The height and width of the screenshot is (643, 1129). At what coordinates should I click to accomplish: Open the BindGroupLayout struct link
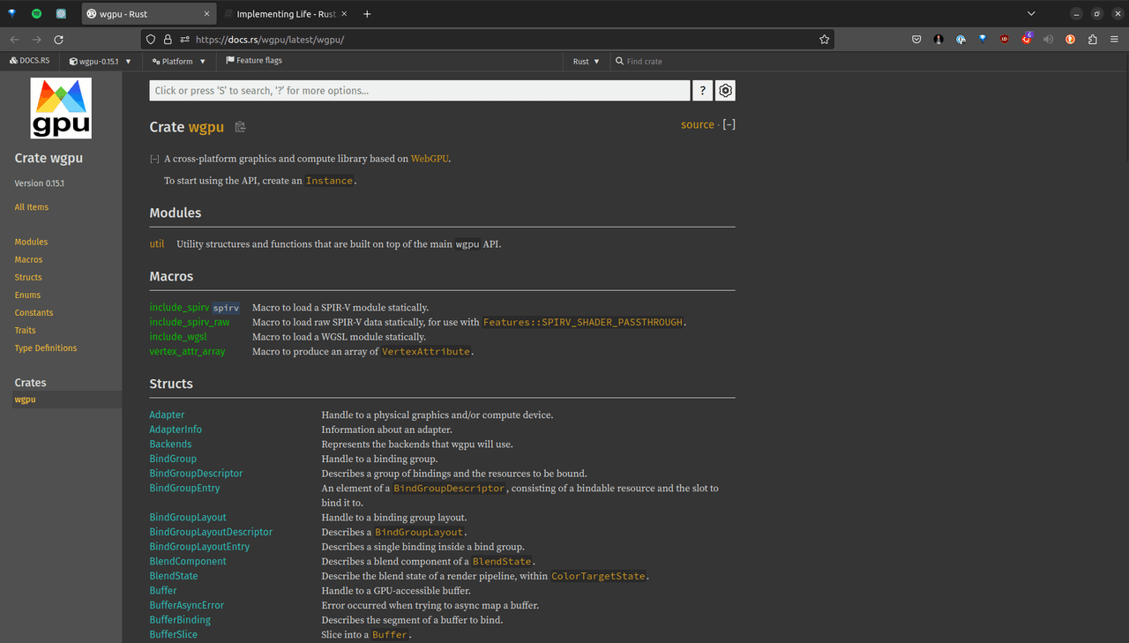tap(188, 518)
